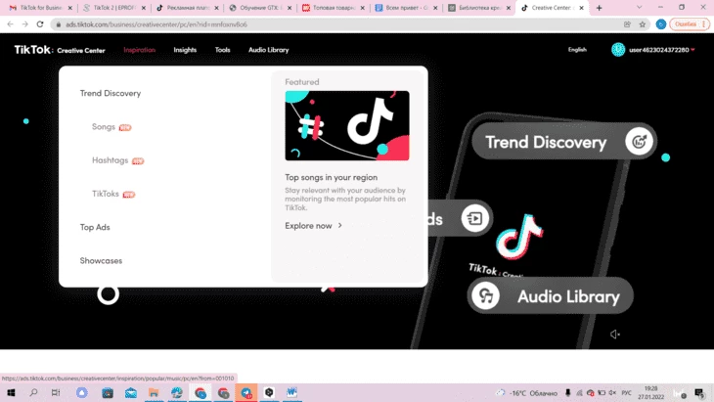Switch to the Всем привет tab
Screen dimensions: 714x402
[x=406, y=8]
